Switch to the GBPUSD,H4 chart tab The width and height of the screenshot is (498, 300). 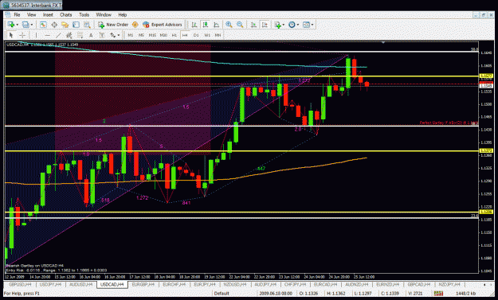coord(20,284)
